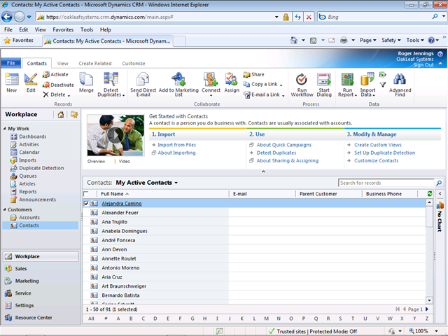The image size is (448, 336).
Task: Click the Import from Files link
Action: pyautogui.click(x=176, y=145)
